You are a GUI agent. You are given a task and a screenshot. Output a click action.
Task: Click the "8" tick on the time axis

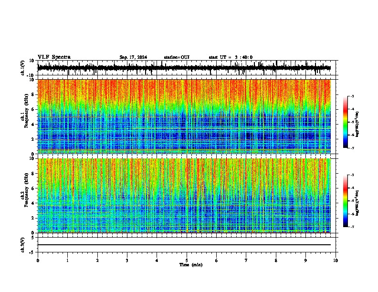[x=276, y=261]
